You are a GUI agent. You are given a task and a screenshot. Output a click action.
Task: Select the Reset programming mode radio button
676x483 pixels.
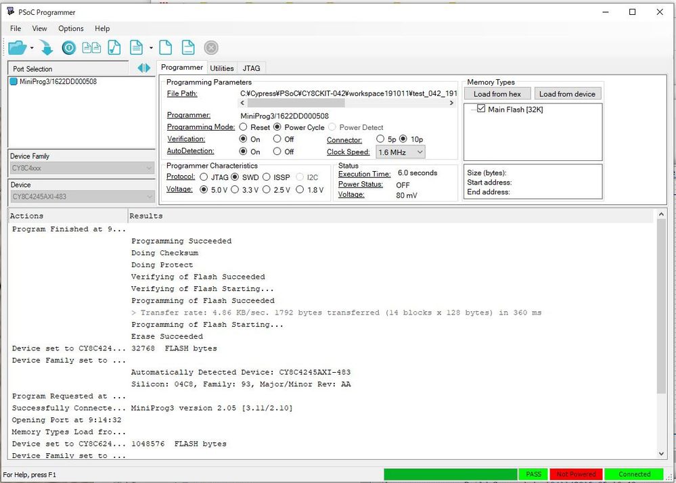[243, 127]
